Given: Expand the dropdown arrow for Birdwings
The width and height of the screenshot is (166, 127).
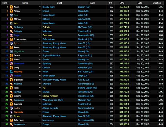Looking at the screenshot, I should [40, 27].
